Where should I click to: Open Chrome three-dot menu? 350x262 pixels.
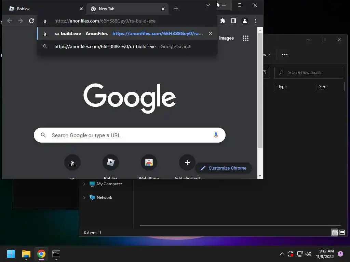click(x=256, y=21)
